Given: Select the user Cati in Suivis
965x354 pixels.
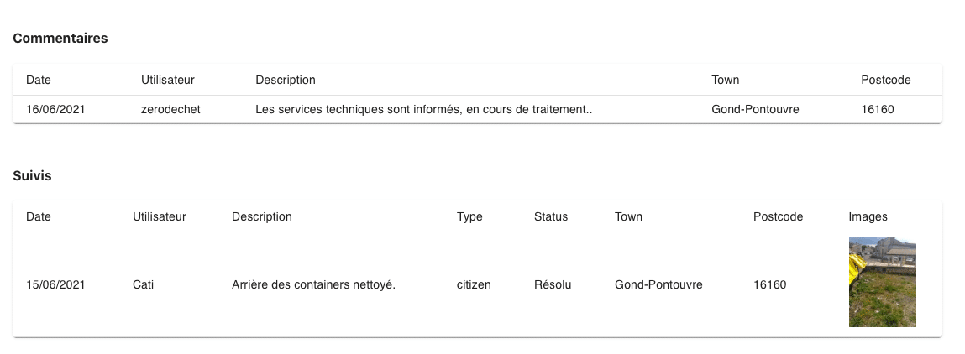Looking at the screenshot, I should point(144,284).
